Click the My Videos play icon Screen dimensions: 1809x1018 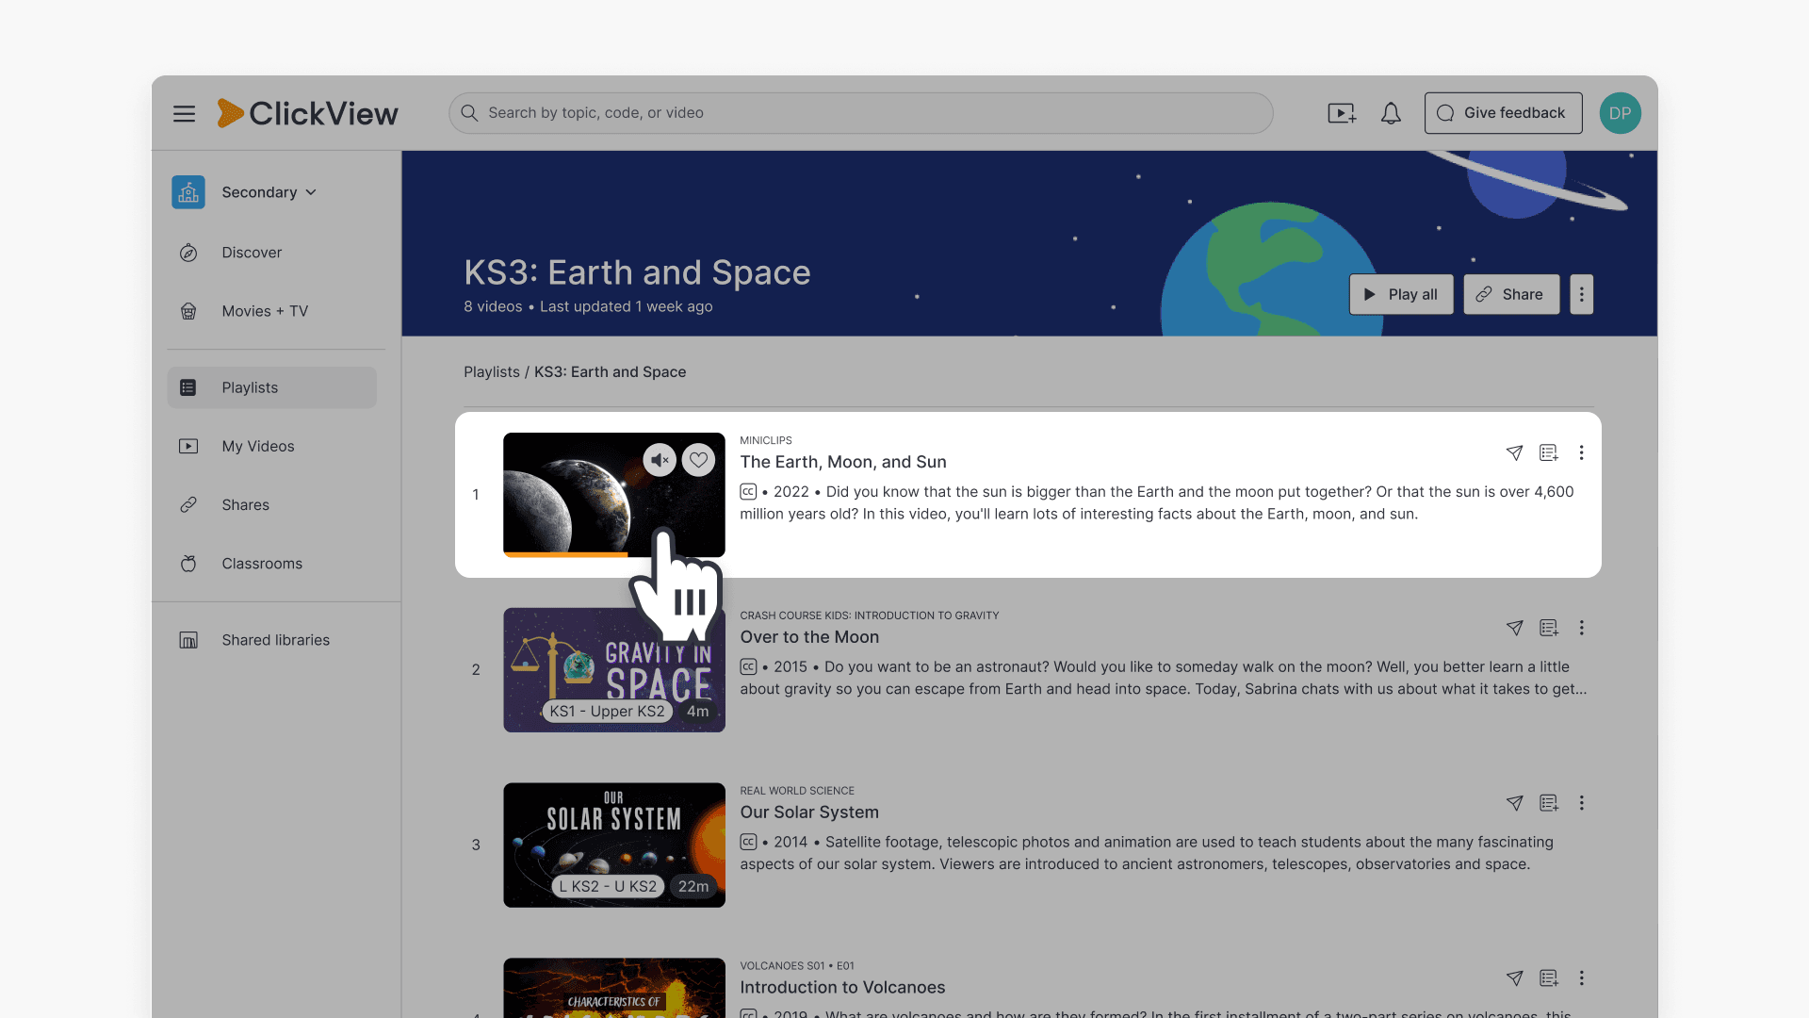[x=188, y=446]
